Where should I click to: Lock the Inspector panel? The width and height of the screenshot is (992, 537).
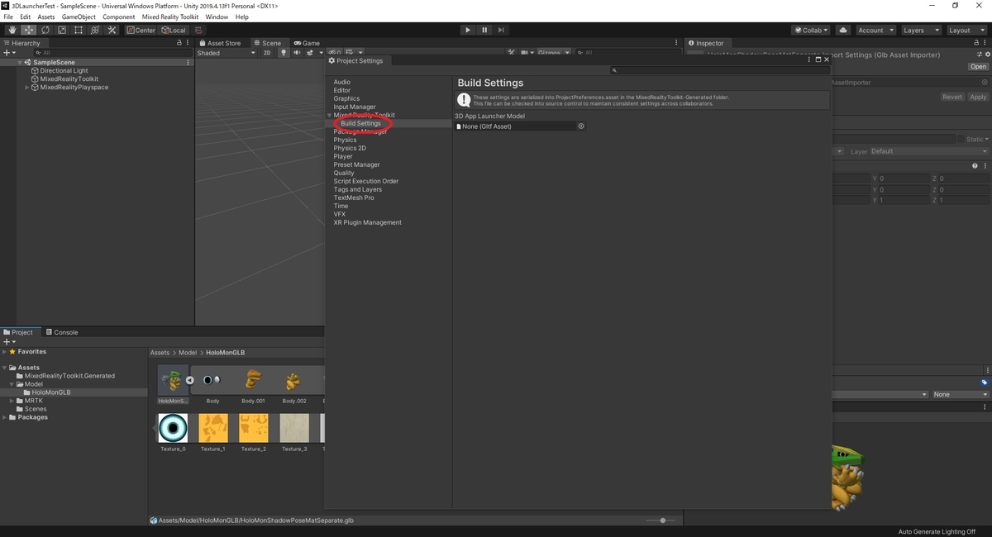coord(978,43)
